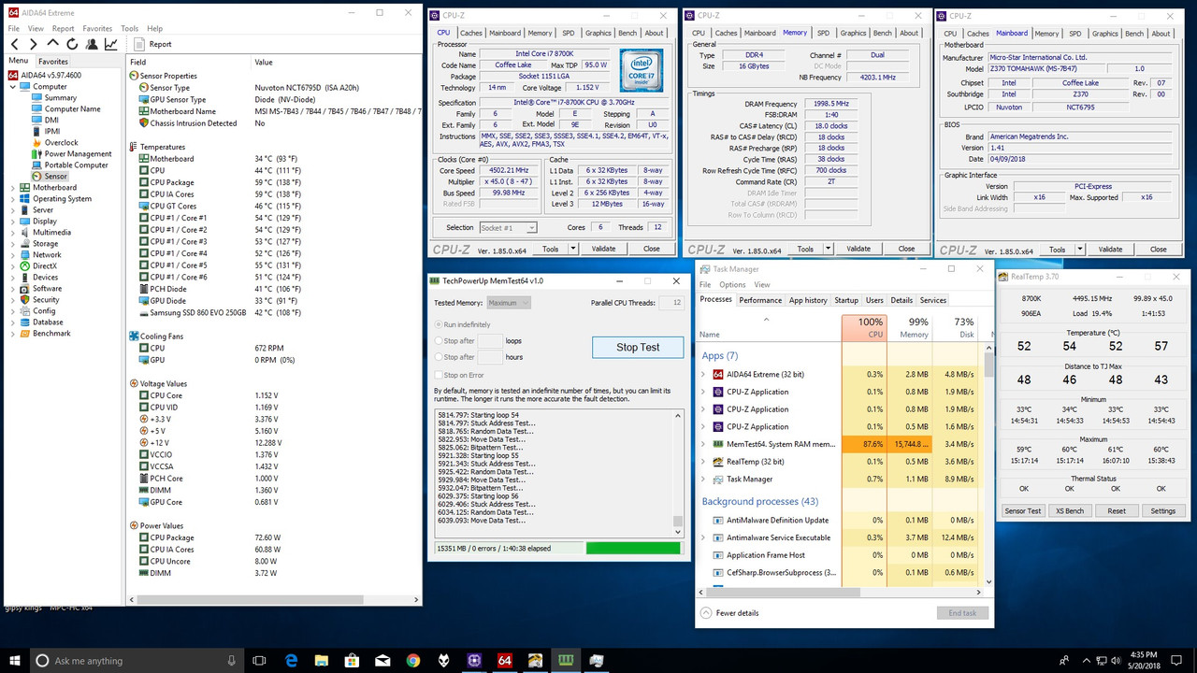1197x673 pixels.
Task: Switch to the Favorites tab in AIDA64 sidebar
Action: tap(53, 62)
